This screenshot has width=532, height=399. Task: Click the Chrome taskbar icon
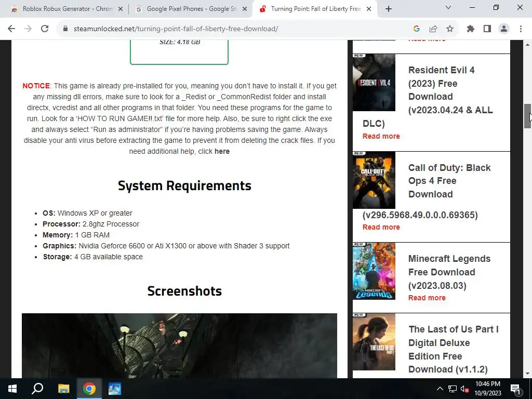click(89, 389)
